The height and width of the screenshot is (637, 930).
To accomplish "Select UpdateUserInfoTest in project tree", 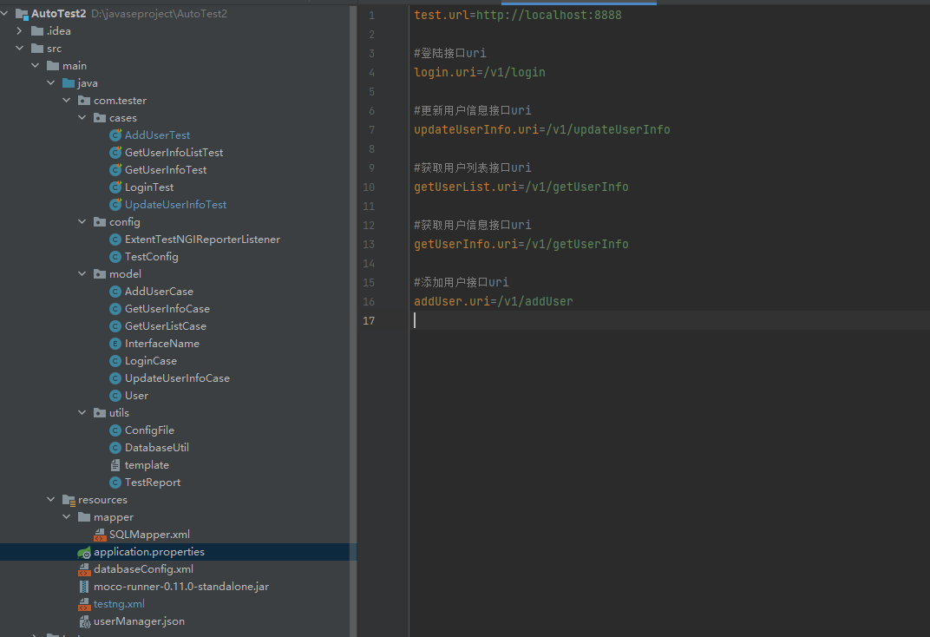I will click(175, 205).
